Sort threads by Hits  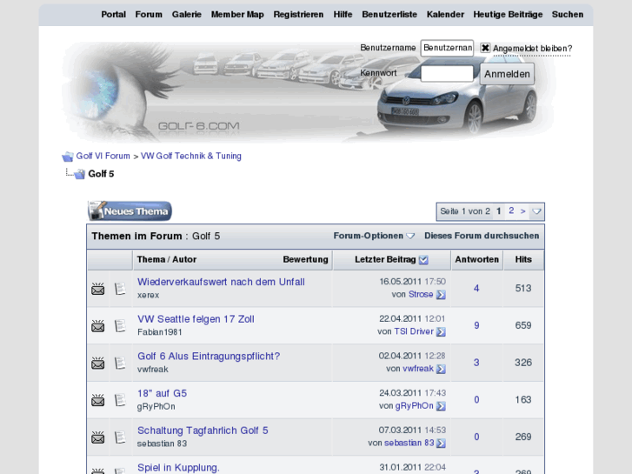(523, 259)
